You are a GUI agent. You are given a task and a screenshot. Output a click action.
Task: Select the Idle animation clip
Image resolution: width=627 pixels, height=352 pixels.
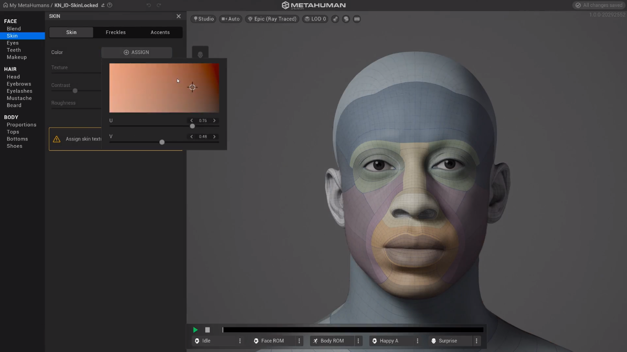[x=214, y=341]
